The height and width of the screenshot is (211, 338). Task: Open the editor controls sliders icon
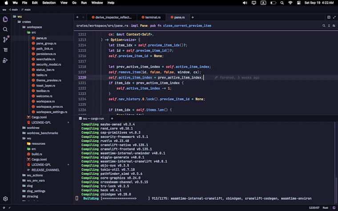tap(334, 26)
